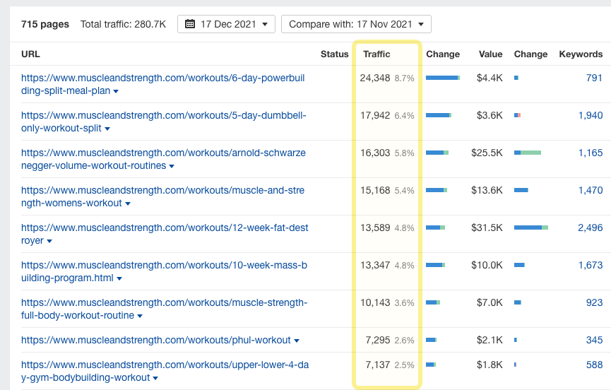Click the 1,940 keywords number
The height and width of the screenshot is (390, 611).
point(590,115)
